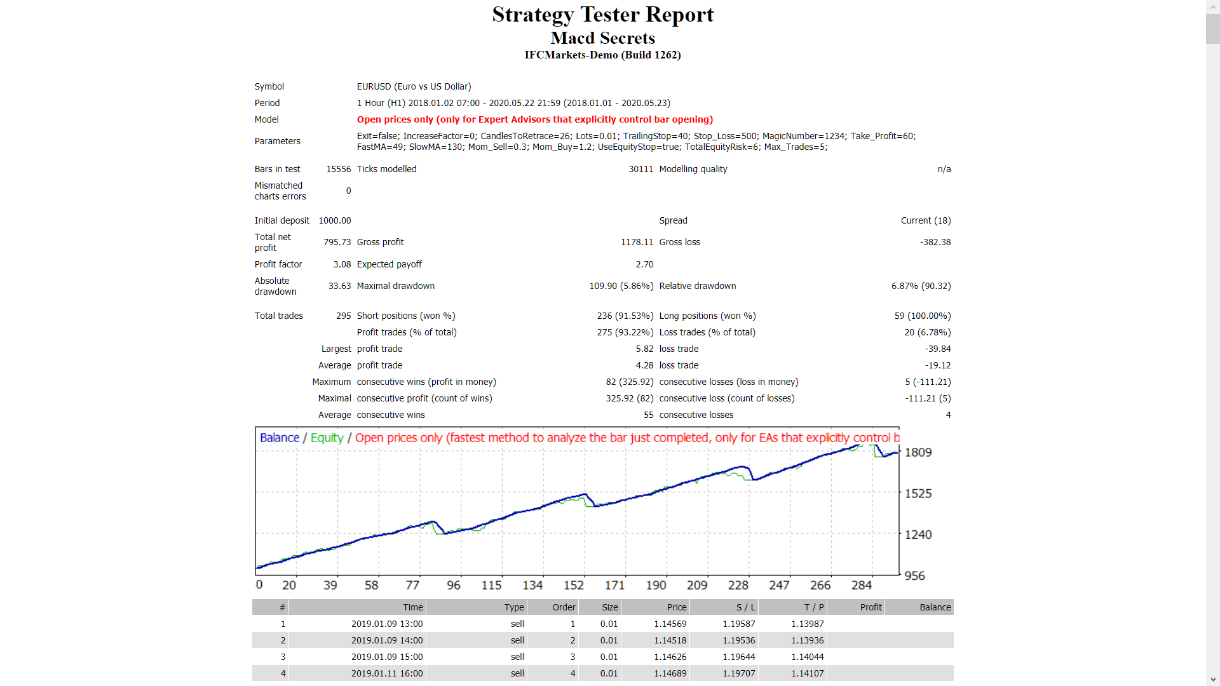Screen dimensions: 1220x686
Task: Select the 'Macd Secrets' subtitle
Action: [x=602, y=38]
